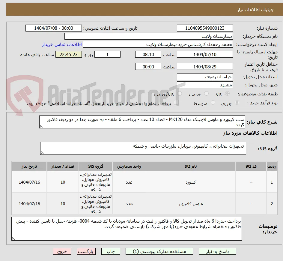
Task: Select the کالا/خدمت radio button
Action: click(x=180, y=94)
